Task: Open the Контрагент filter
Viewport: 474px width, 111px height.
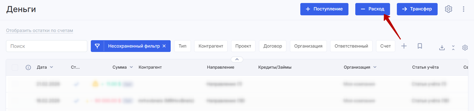Action: [x=211, y=46]
